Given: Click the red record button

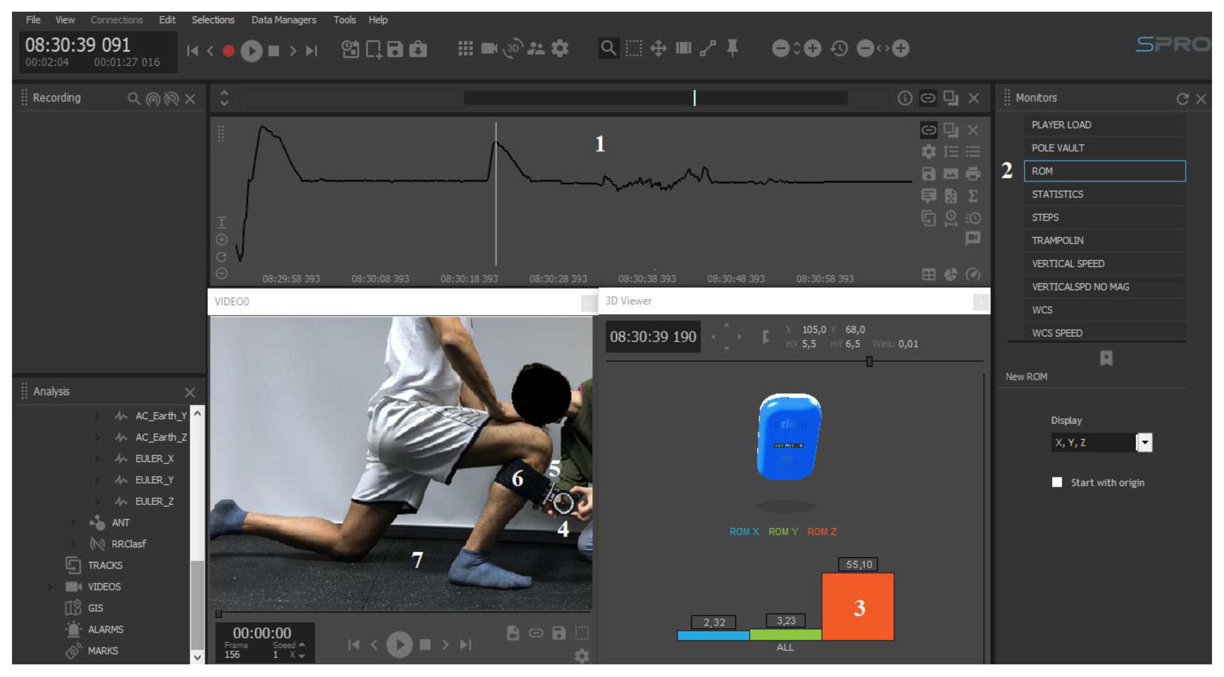Looking at the screenshot, I should 229,50.
